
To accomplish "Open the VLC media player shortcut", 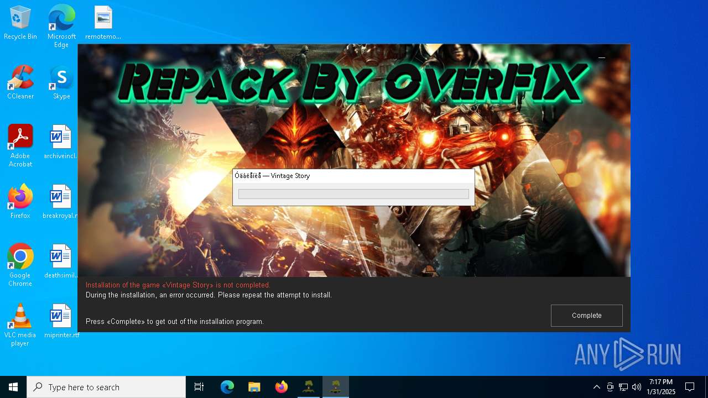I will click(20, 325).
